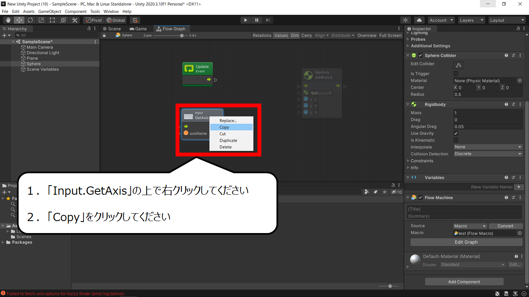529x297 pixels.
Task: Open the Layers dropdown
Action: (x=471, y=20)
